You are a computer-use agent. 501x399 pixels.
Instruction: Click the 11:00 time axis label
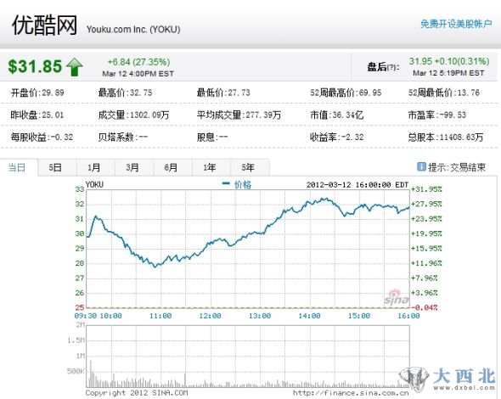click(x=160, y=316)
